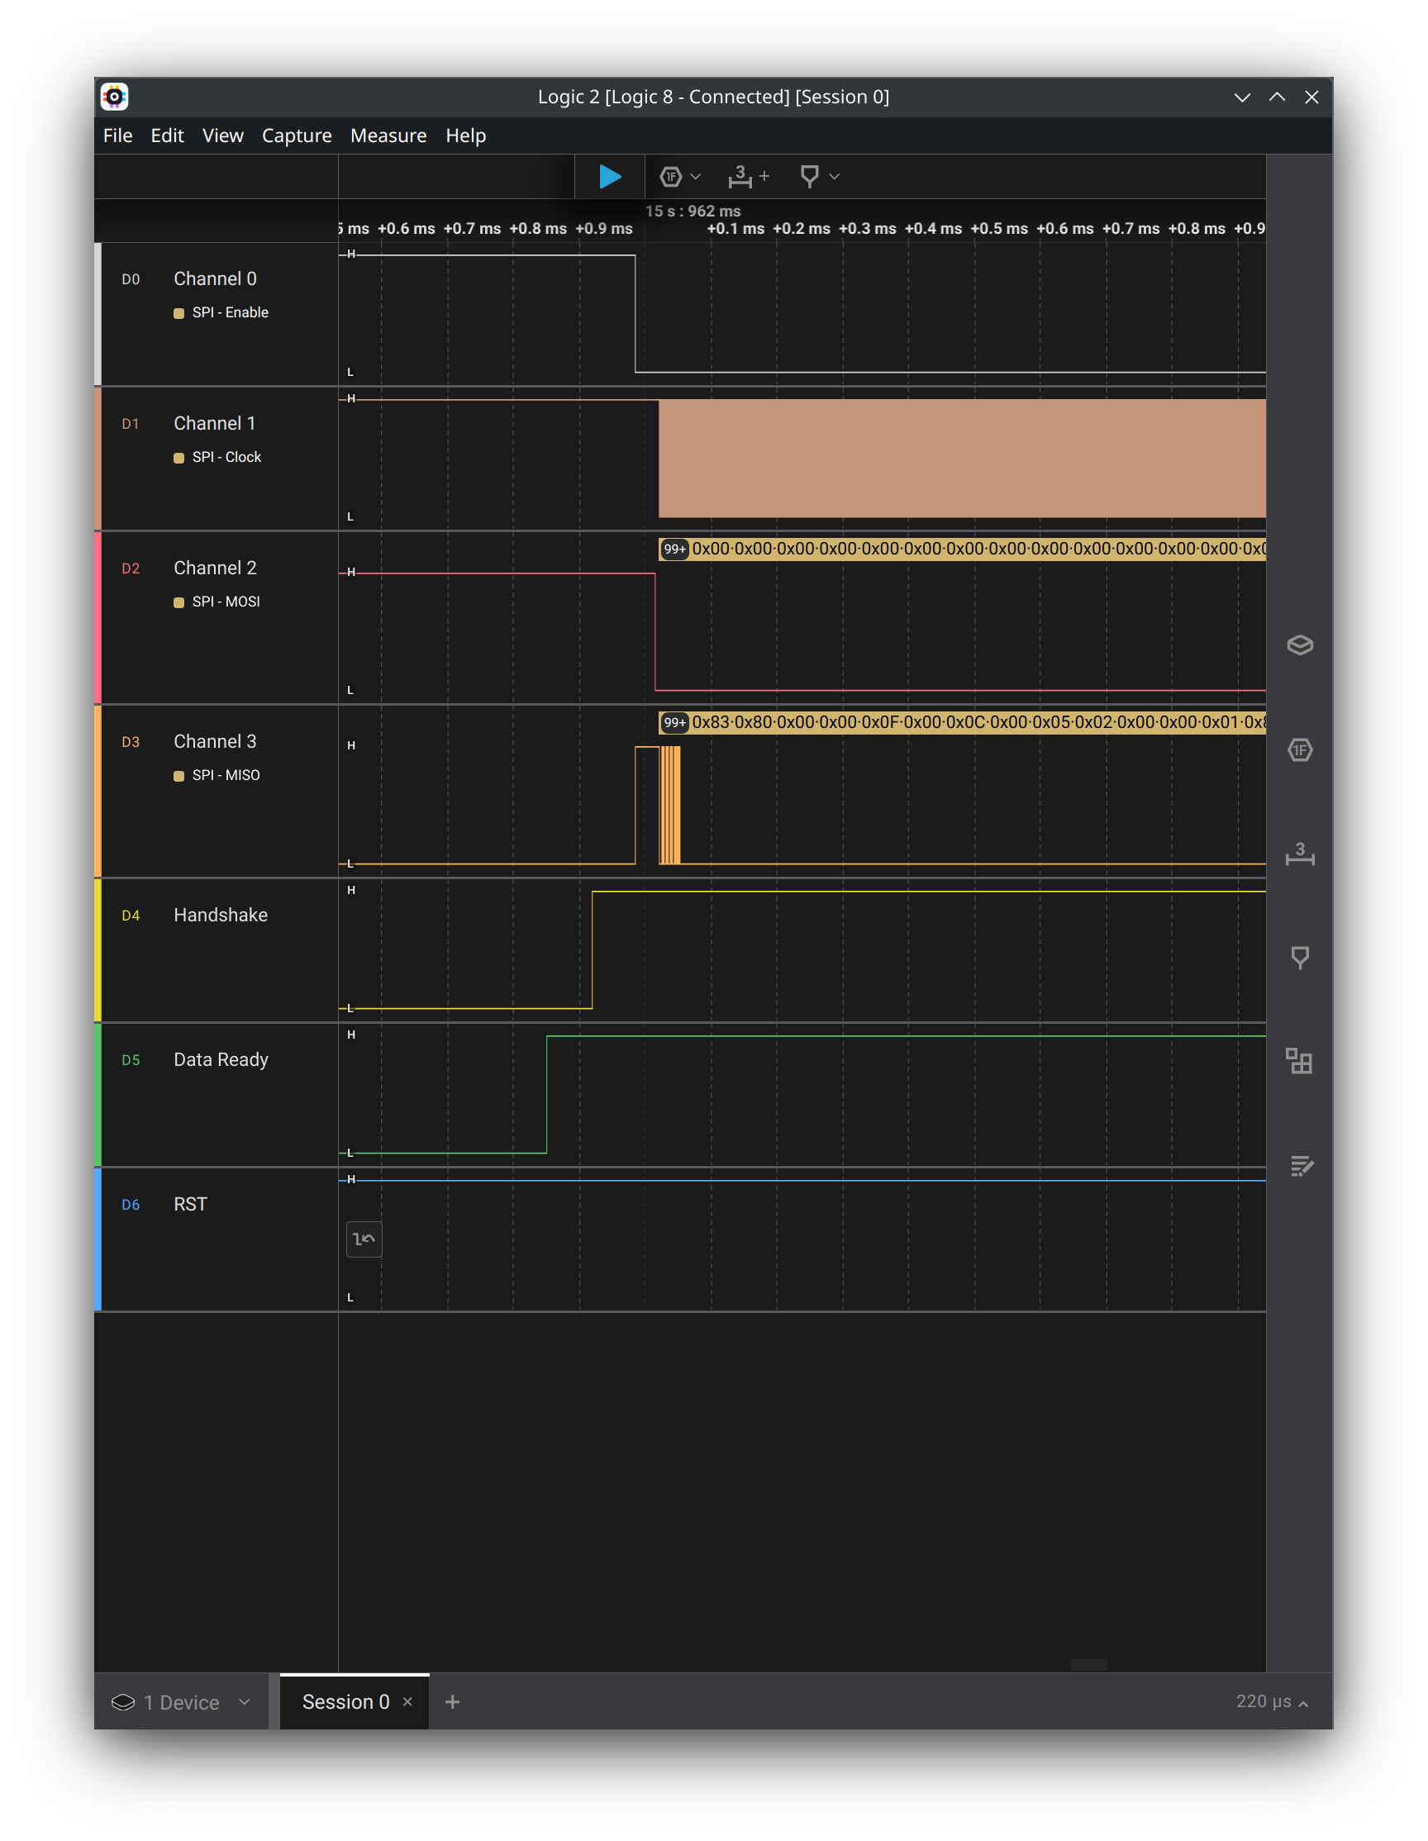The image size is (1428, 1841).
Task: Open Analyzers panel in right sidebar
Action: coord(1299,749)
